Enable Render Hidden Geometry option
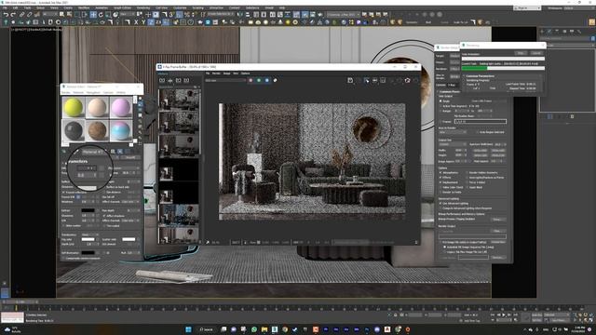Image resolution: width=596 pixels, height=335 pixels. click(x=467, y=173)
